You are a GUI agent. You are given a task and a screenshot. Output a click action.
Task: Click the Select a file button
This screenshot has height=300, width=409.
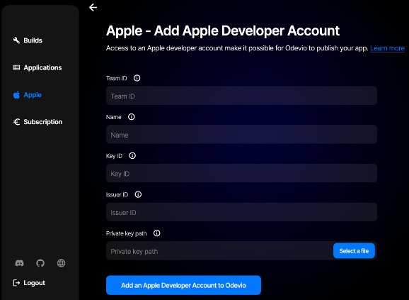[354, 251]
